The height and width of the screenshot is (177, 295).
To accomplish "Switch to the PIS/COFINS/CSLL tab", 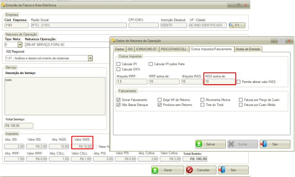I will (x=174, y=49).
